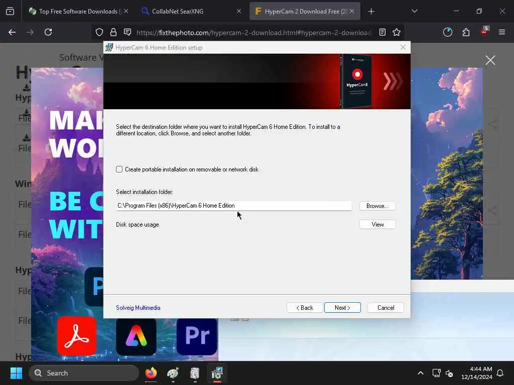
Task: Click the Adobe Acrobat icon in ad
Action: 77,336
